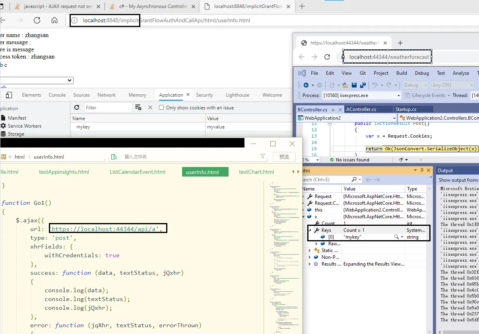The height and width of the screenshot is (334, 479).
Task: Click the 预览 preview button
Action: click(284, 157)
